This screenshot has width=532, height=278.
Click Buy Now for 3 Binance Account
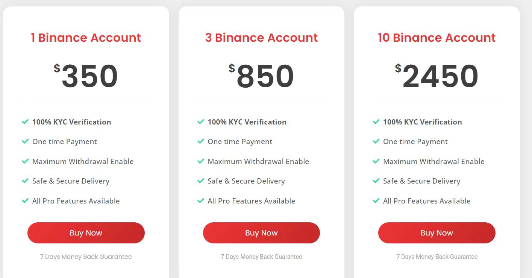coord(261,233)
